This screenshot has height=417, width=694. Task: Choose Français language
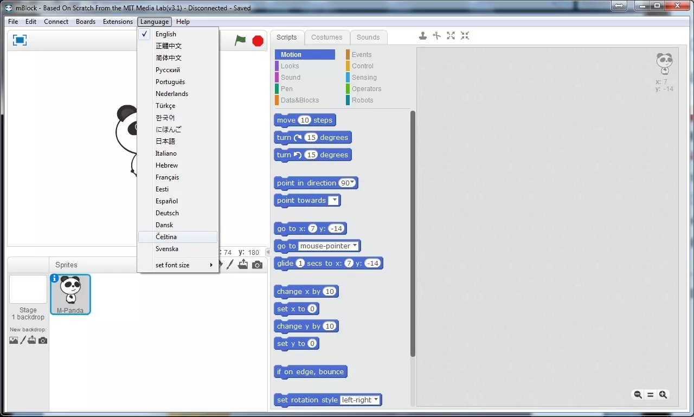point(178,177)
